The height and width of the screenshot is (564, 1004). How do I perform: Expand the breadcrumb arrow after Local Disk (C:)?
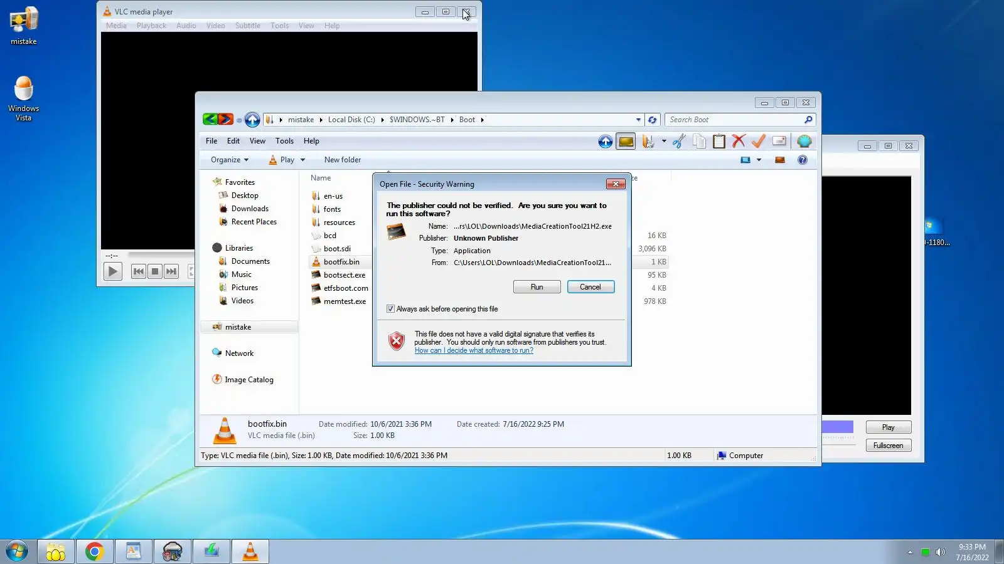[x=382, y=120]
